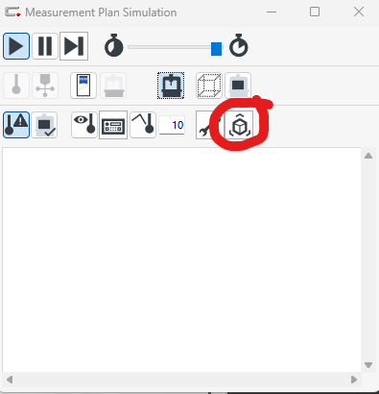The width and height of the screenshot is (379, 394).
Task: Click the circled 3D cube view icon
Action: pos(239,125)
